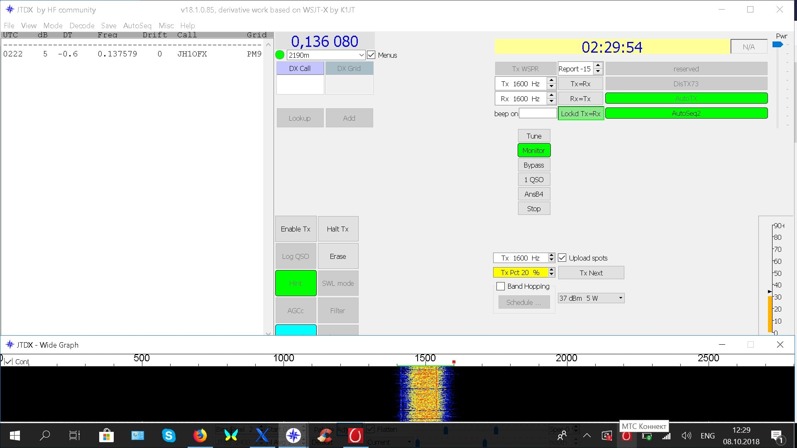Screen dimensions: 797x448
Task: Click decode list scrollbar down arrow
Action: 268,333
